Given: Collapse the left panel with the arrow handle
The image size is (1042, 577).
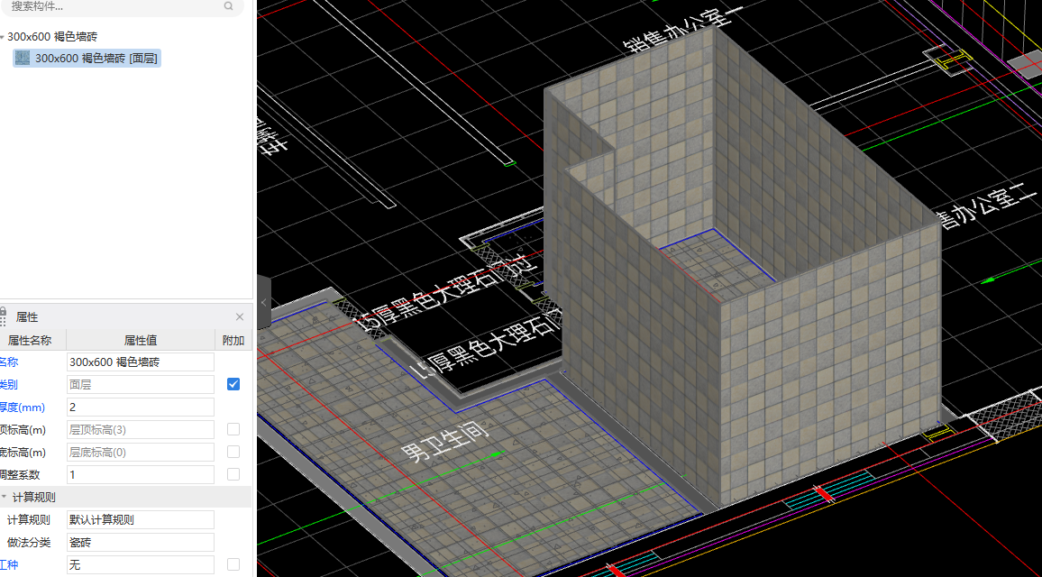Looking at the screenshot, I should pyautogui.click(x=264, y=302).
